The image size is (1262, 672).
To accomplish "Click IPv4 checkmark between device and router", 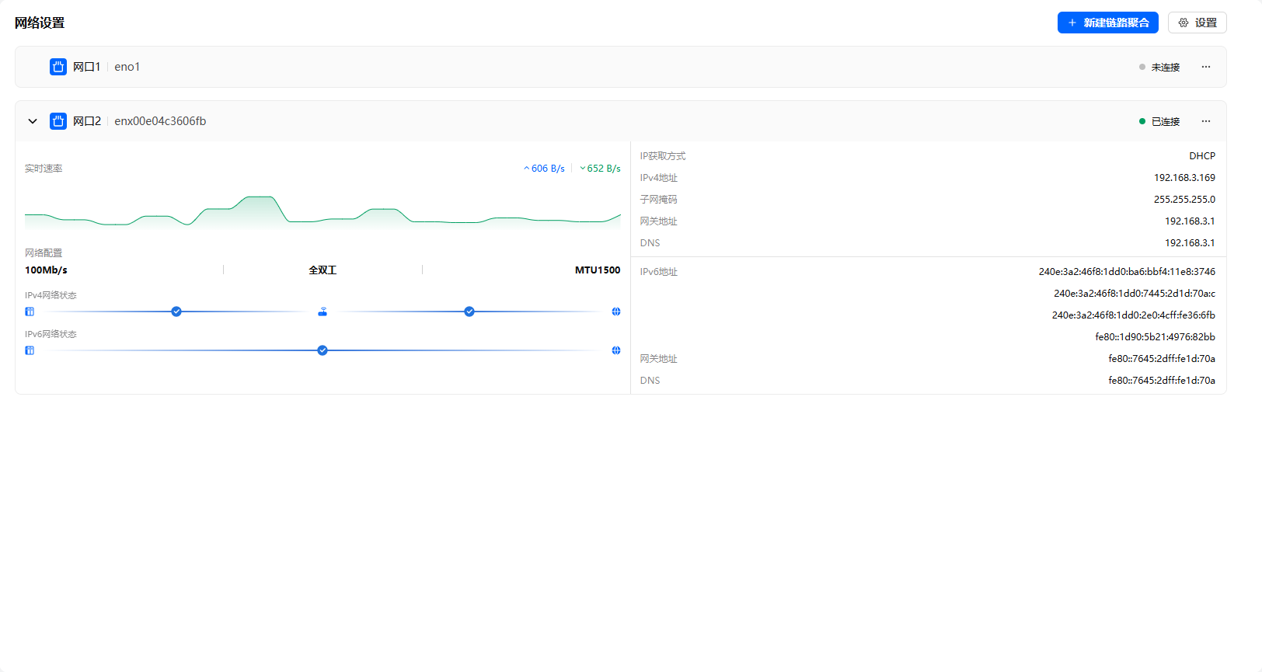I will tap(176, 312).
